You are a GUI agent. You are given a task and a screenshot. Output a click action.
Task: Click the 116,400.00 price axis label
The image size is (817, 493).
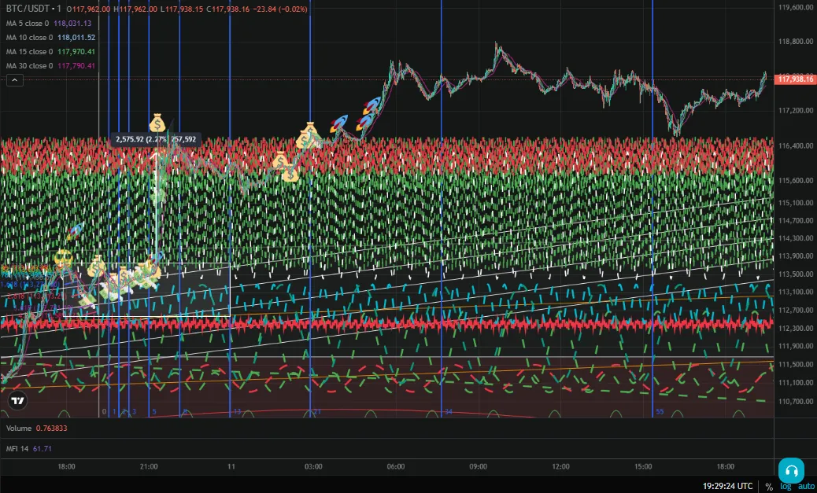tap(795, 146)
